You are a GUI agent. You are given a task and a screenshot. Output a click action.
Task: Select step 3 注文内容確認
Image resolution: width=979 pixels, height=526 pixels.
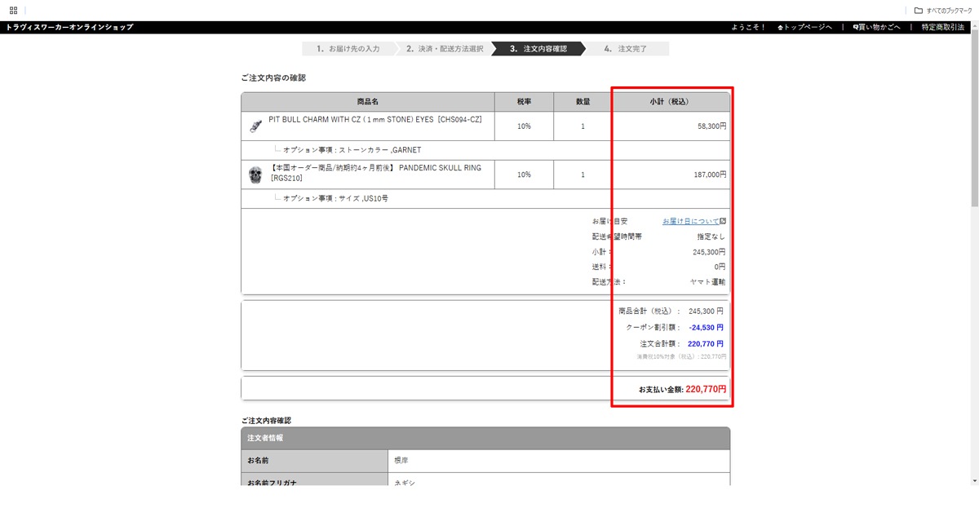(x=538, y=49)
